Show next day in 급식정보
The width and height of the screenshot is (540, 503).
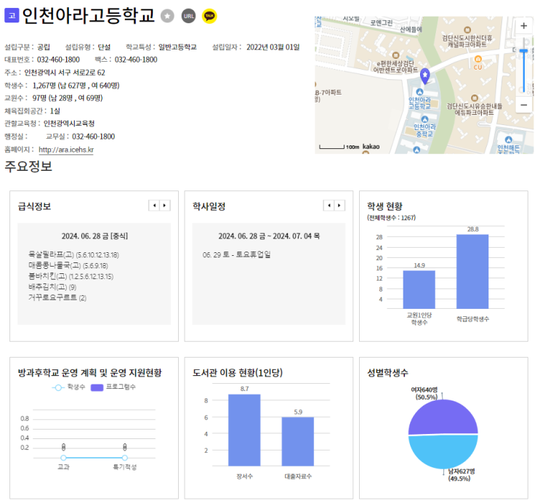pos(165,205)
